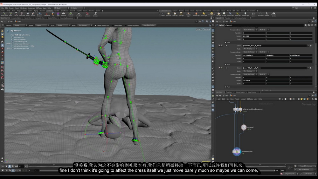Enable the Motion Path checkbox
This screenshot has height=179, width=318.
click(x=113, y=25)
